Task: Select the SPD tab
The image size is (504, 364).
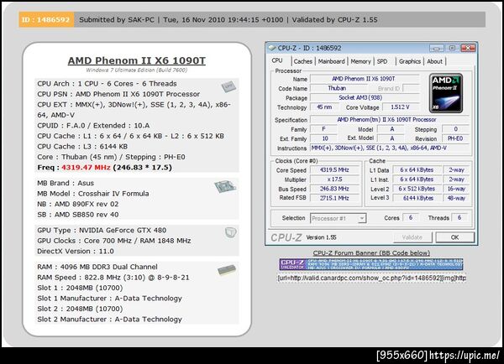Action: (x=382, y=61)
